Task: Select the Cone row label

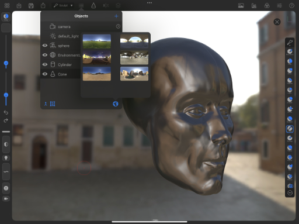Action: coord(62,74)
